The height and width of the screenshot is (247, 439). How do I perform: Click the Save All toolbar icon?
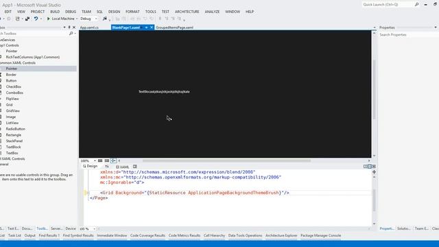click(27, 19)
